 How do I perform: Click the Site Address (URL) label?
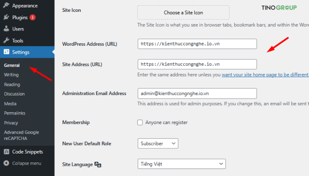[x=82, y=64]
